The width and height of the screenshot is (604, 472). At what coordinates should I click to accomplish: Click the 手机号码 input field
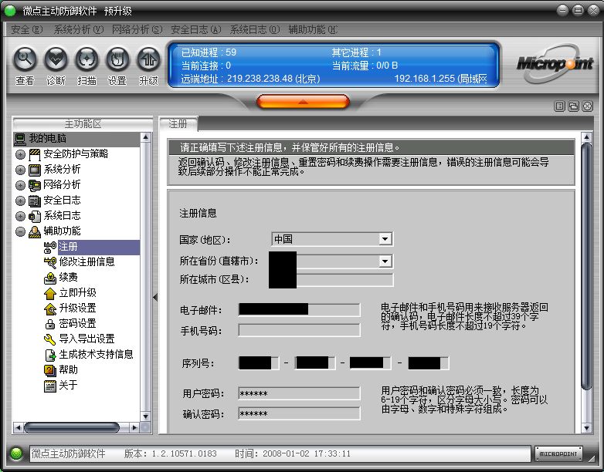[300, 330]
